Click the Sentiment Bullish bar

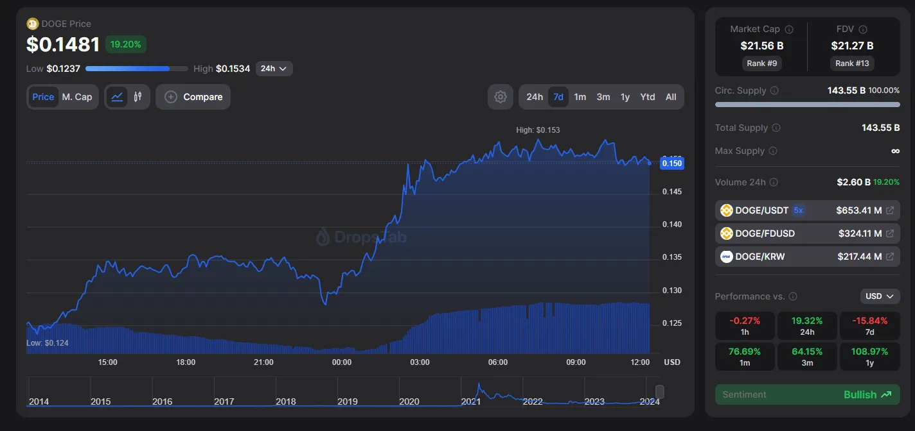coord(808,394)
